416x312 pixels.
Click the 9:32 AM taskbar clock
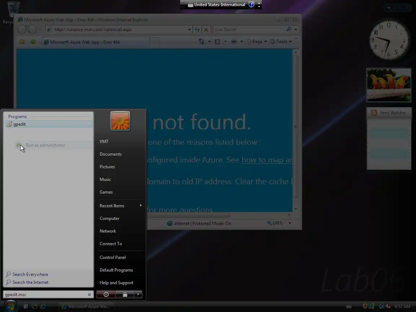(x=402, y=307)
